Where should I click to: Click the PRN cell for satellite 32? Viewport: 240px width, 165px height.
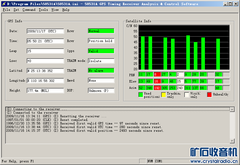click(218, 74)
